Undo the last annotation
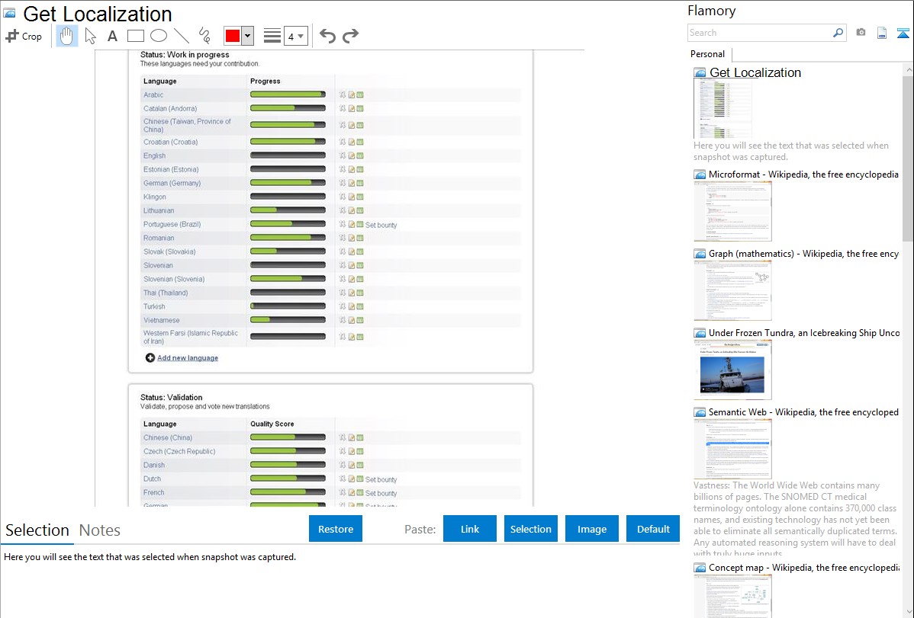 (x=327, y=36)
